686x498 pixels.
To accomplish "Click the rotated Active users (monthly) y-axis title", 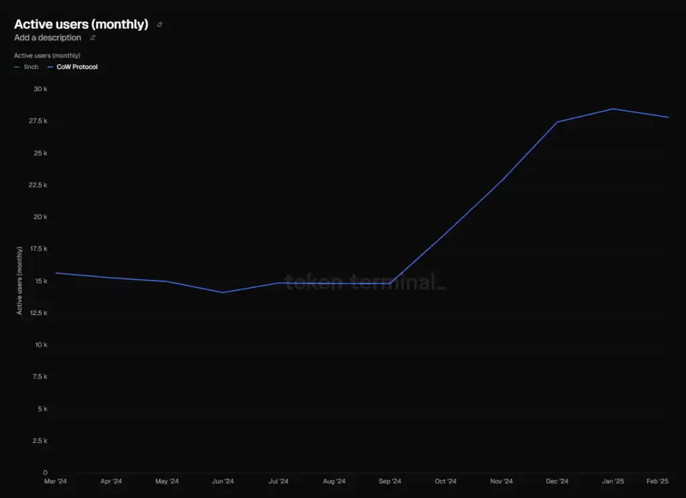I will coord(19,280).
